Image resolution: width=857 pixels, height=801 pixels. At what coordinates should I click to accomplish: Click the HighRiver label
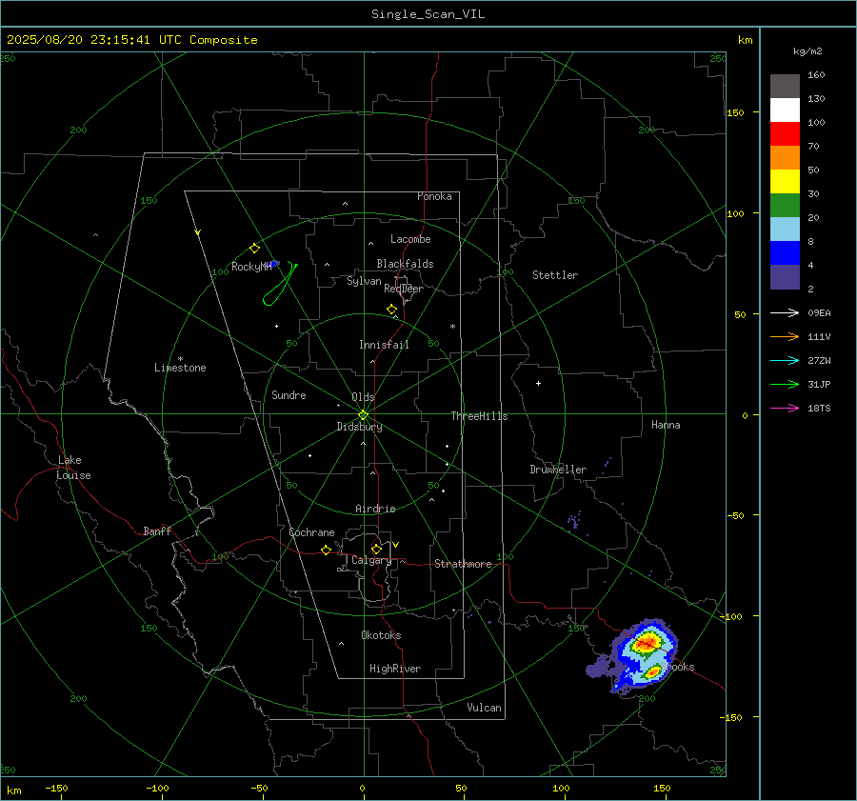[x=395, y=669]
